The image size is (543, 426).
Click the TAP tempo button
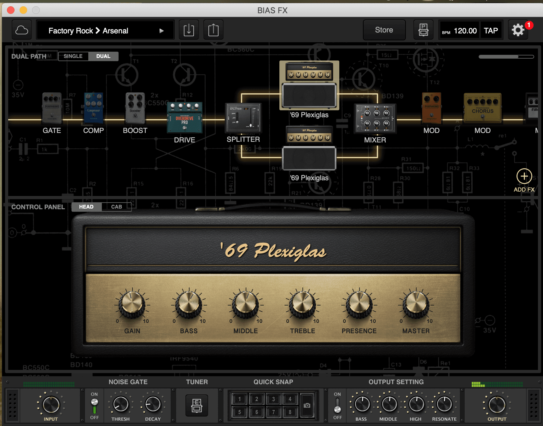tap(491, 31)
